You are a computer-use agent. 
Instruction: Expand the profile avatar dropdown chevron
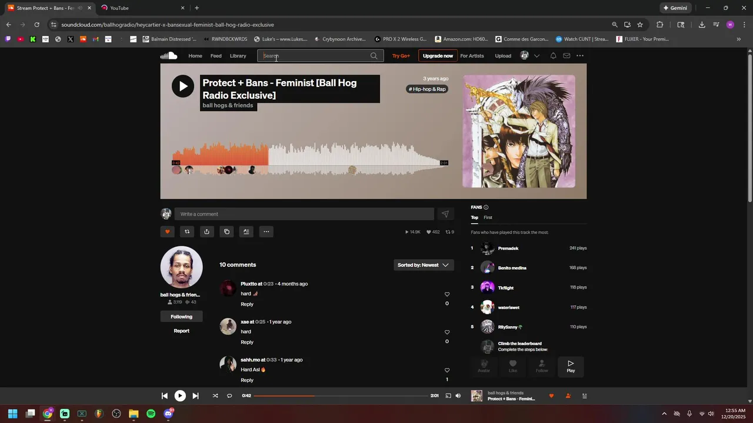click(x=537, y=56)
